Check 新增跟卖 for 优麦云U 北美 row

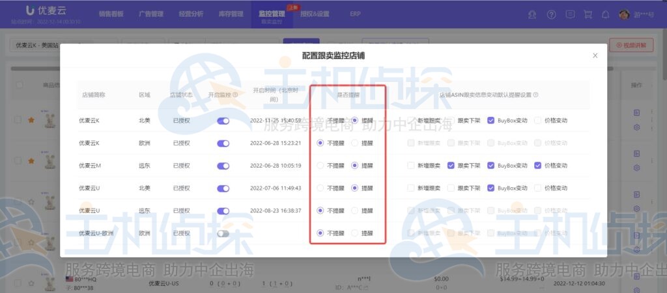[411, 188]
